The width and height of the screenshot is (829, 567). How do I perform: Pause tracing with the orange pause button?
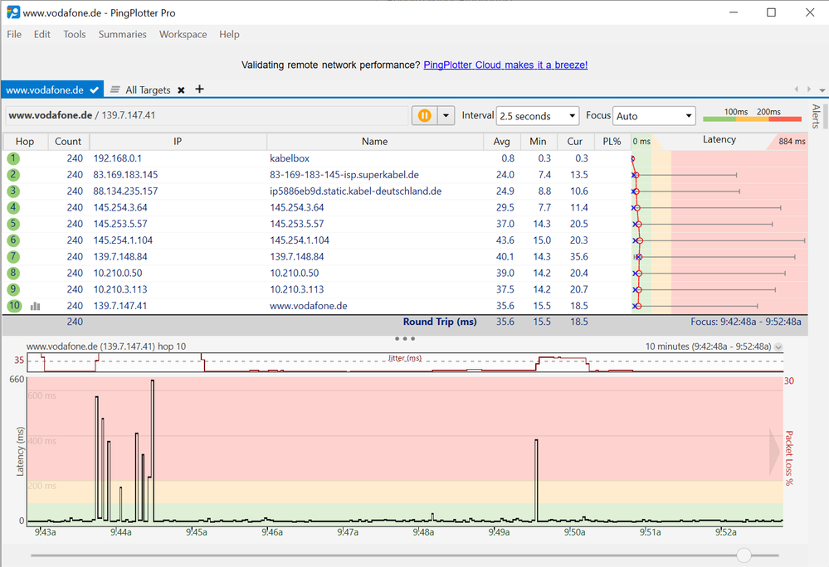[x=425, y=115]
